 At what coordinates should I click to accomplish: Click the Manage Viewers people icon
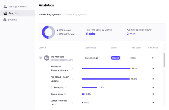(x=5, y=7)
